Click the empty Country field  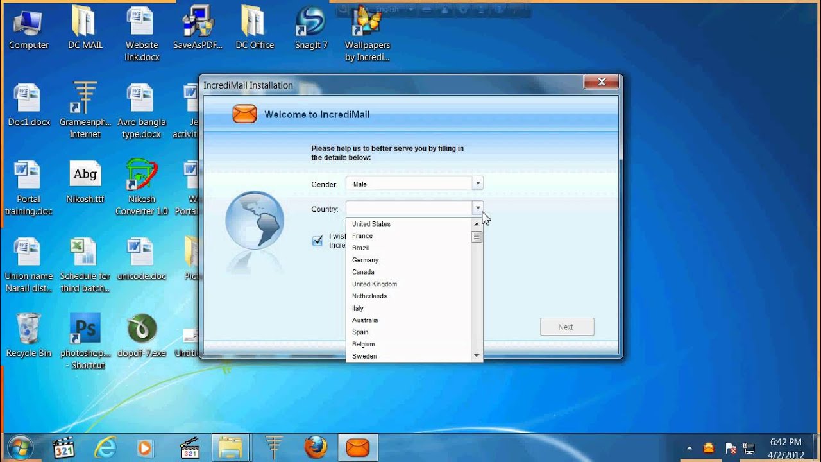pyautogui.click(x=409, y=209)
